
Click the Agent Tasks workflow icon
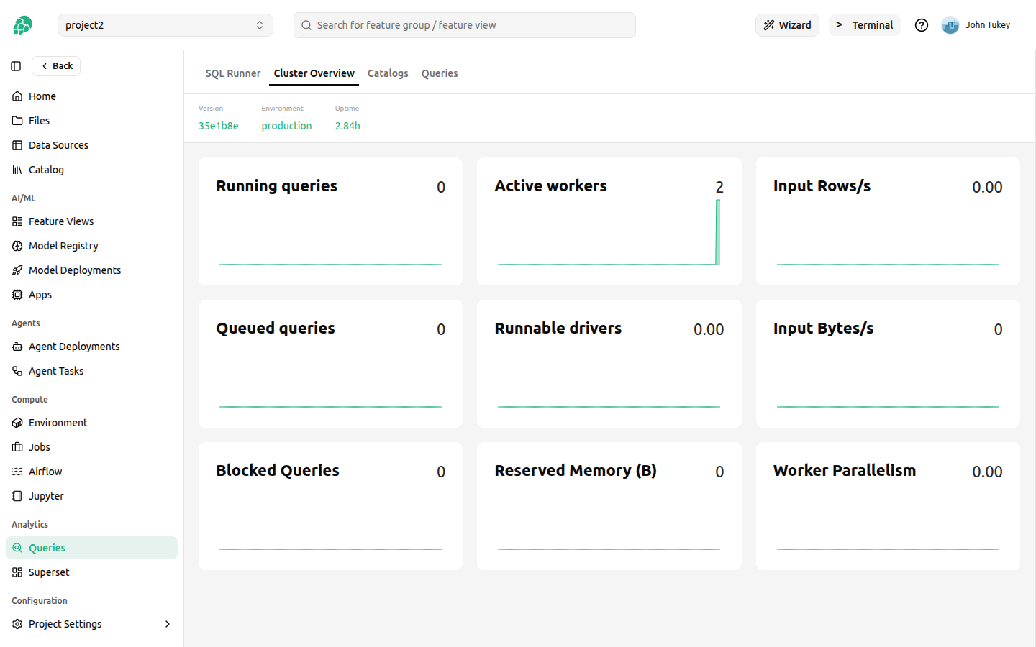click(17, 371)
